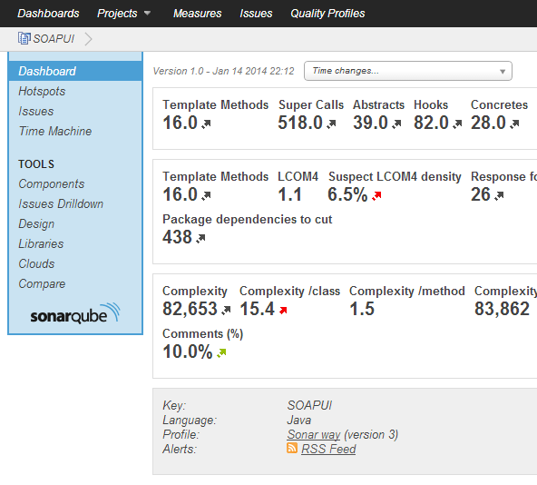The width and height of the screenshot is (537, 485).
Task: Open Issues in the sidebar
Action: pos(36,111)
